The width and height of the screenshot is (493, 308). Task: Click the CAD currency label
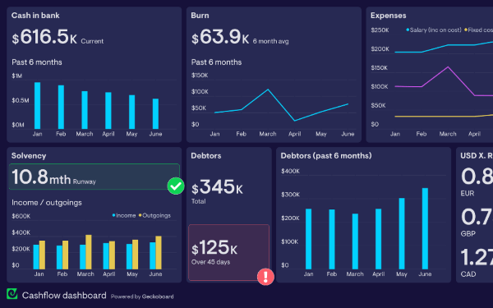click(468, 274)
